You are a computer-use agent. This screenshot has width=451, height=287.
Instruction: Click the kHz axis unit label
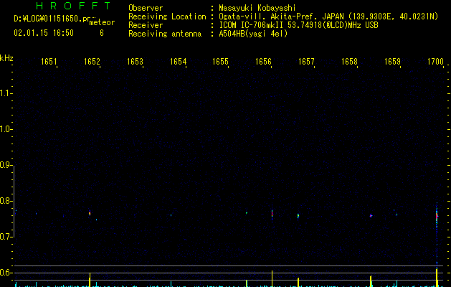coord(6,58)
